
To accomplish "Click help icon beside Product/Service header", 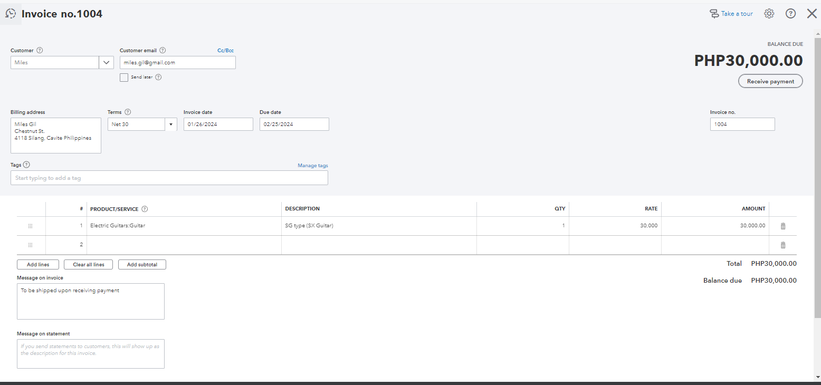I will click(x=145, y=209).
